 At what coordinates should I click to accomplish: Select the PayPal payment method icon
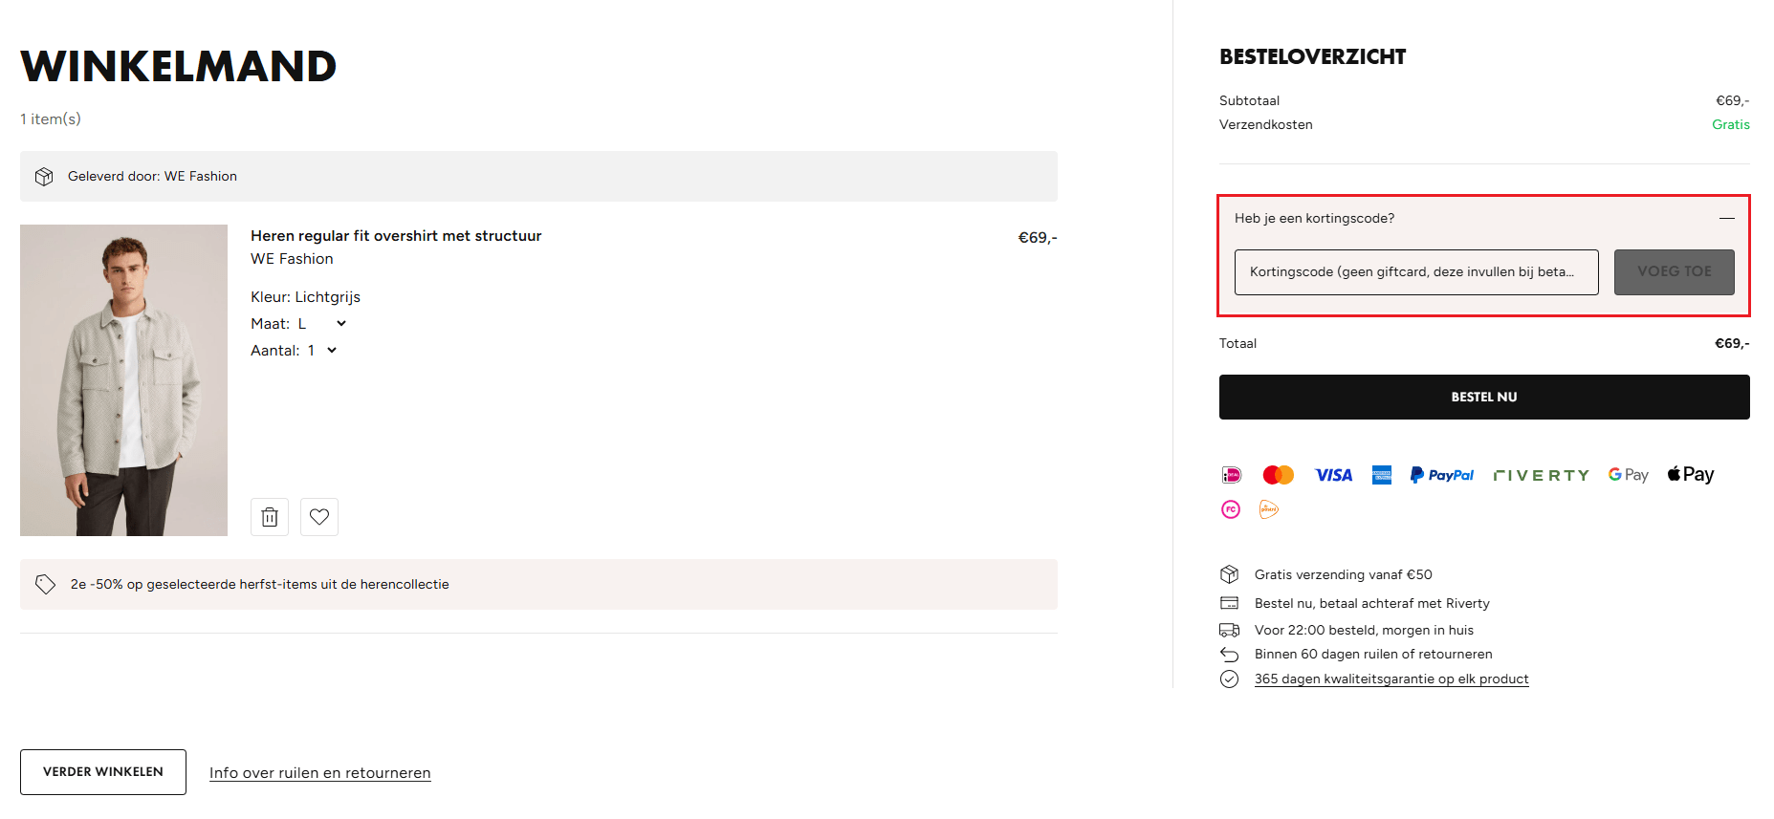pos(1441,474)
